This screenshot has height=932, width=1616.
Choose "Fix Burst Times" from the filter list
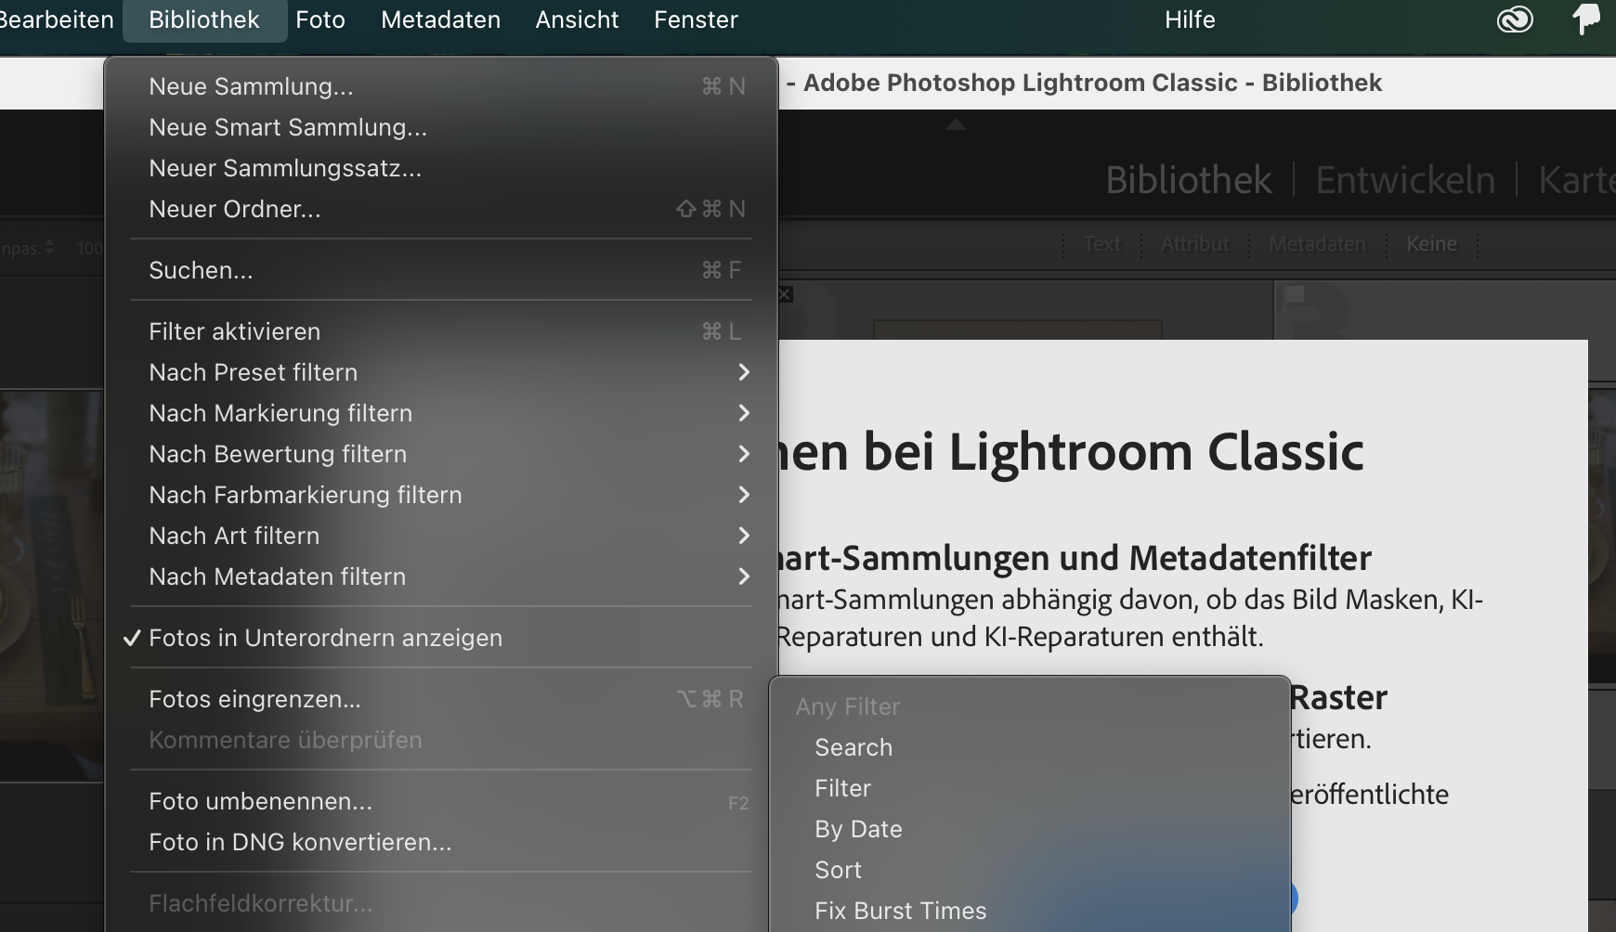point(900,911)
